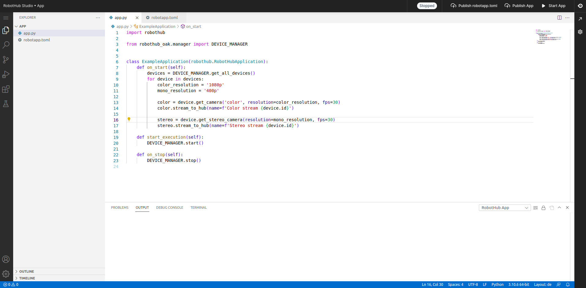Open the RobotHub App output channel dropdown
The image size is (586, 288).
[x=505, y=208]
